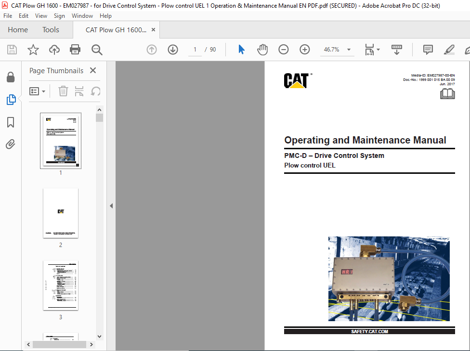Click thumbnail horizontal scroll left arrow

[x=28, y=344]
